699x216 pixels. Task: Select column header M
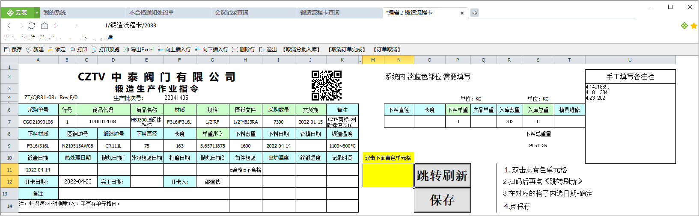tap(373, 60)
